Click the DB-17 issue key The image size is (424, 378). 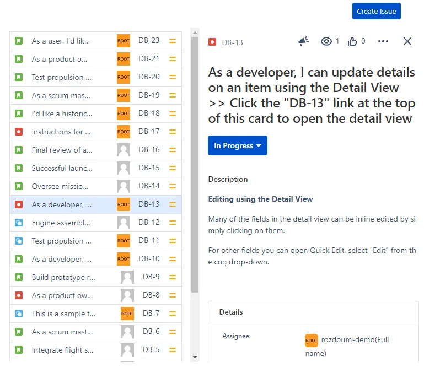[x=149, y=131]
